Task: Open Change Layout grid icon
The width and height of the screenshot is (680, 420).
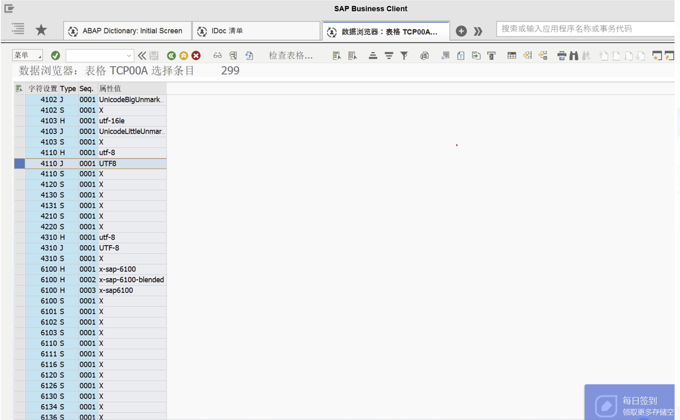Action: click(x=512, y=55)
